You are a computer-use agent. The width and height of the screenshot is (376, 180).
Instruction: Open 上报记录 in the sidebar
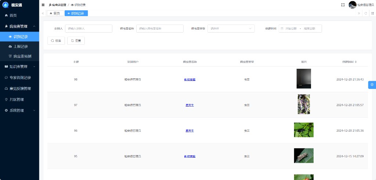pyautogui.click(x=19, y=46)
